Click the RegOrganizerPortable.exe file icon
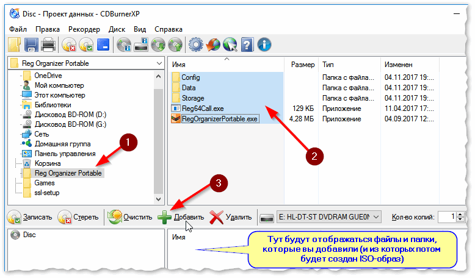This screenshot has height=278, width=475. pyautogui.click(x=176, y=119)
